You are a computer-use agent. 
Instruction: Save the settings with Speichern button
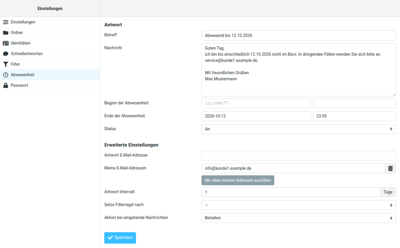coord(120,237)
